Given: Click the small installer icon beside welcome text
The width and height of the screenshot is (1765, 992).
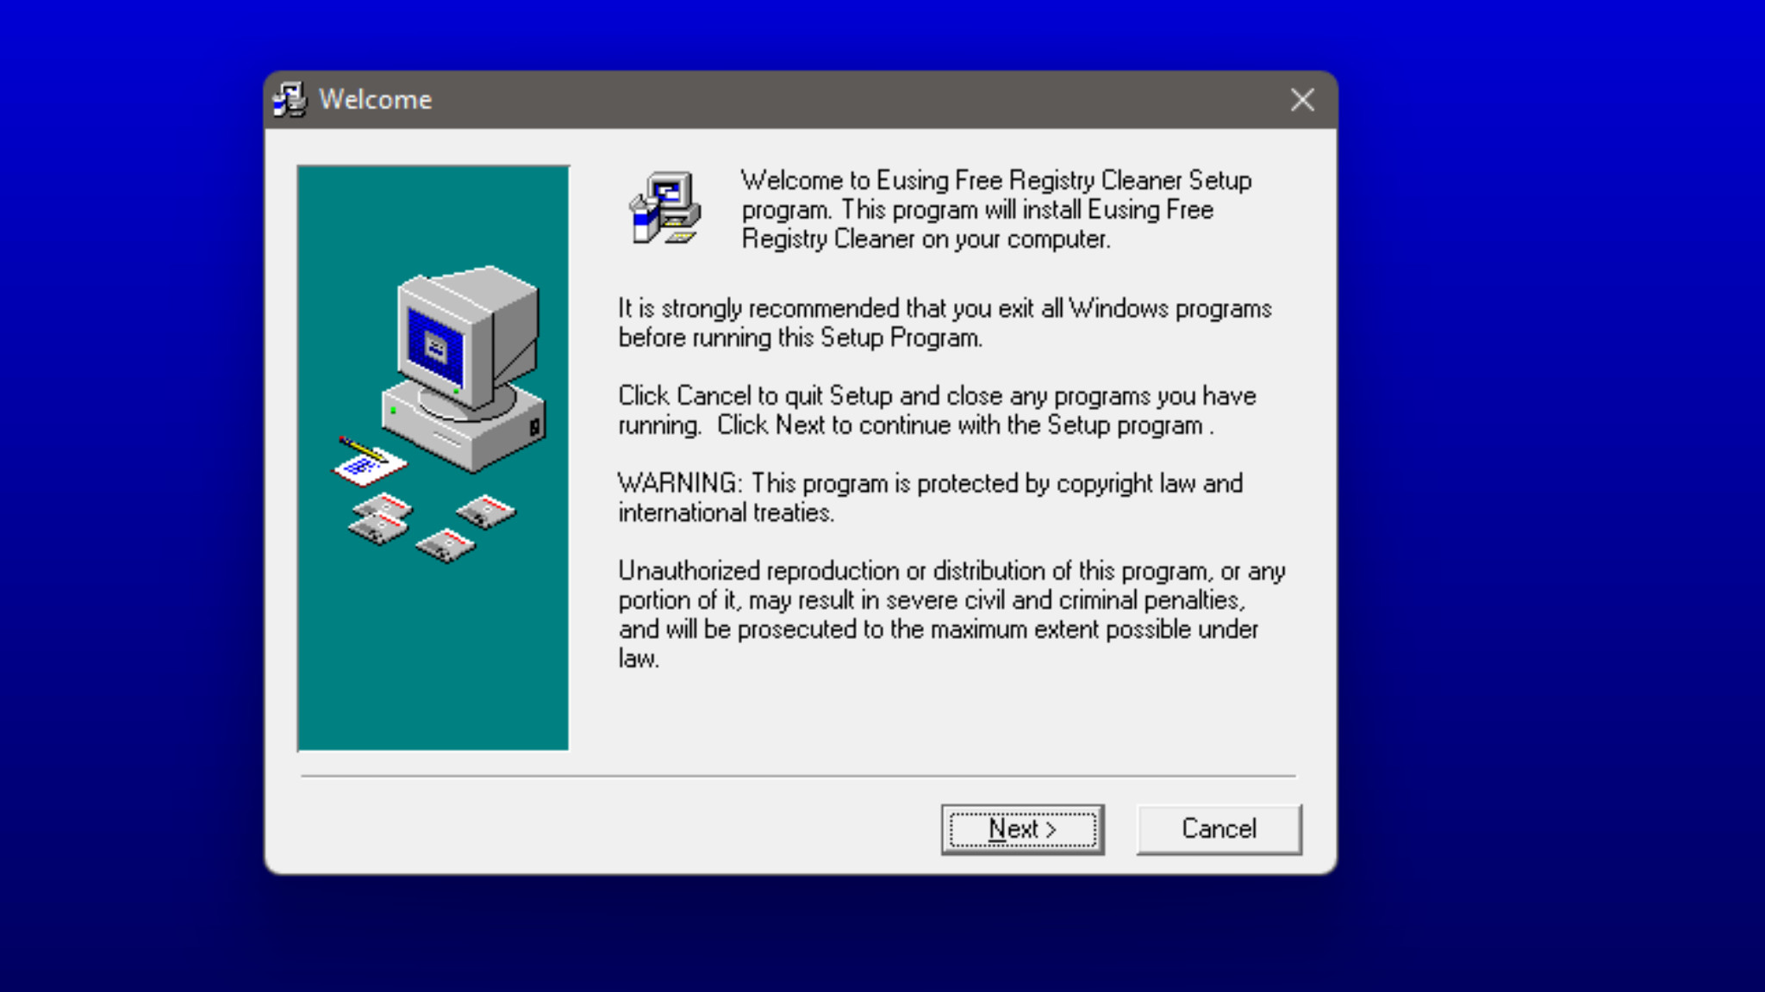Looking at the screenshot, I should coord(664,208).
